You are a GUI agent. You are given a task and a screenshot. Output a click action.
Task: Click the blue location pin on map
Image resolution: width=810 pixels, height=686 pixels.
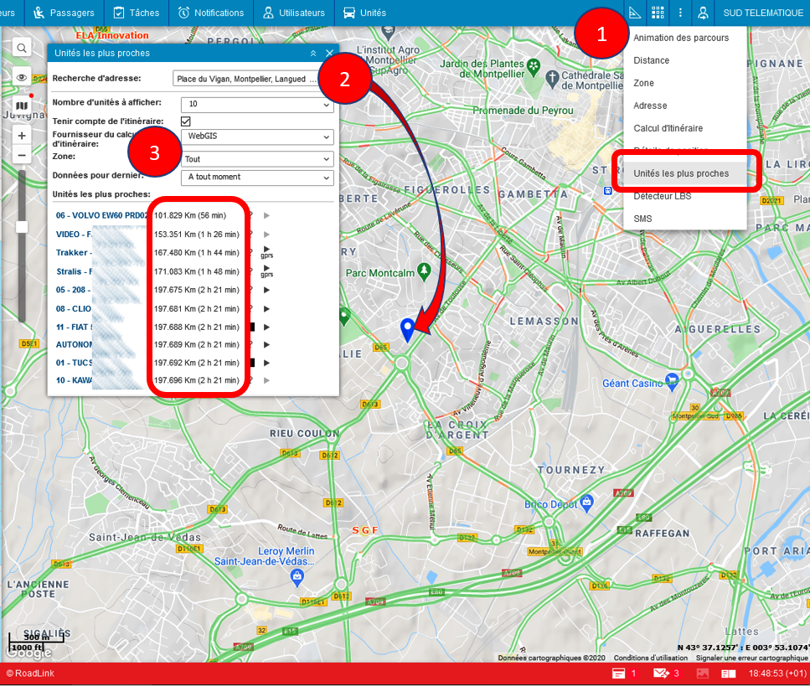(408, 329)
